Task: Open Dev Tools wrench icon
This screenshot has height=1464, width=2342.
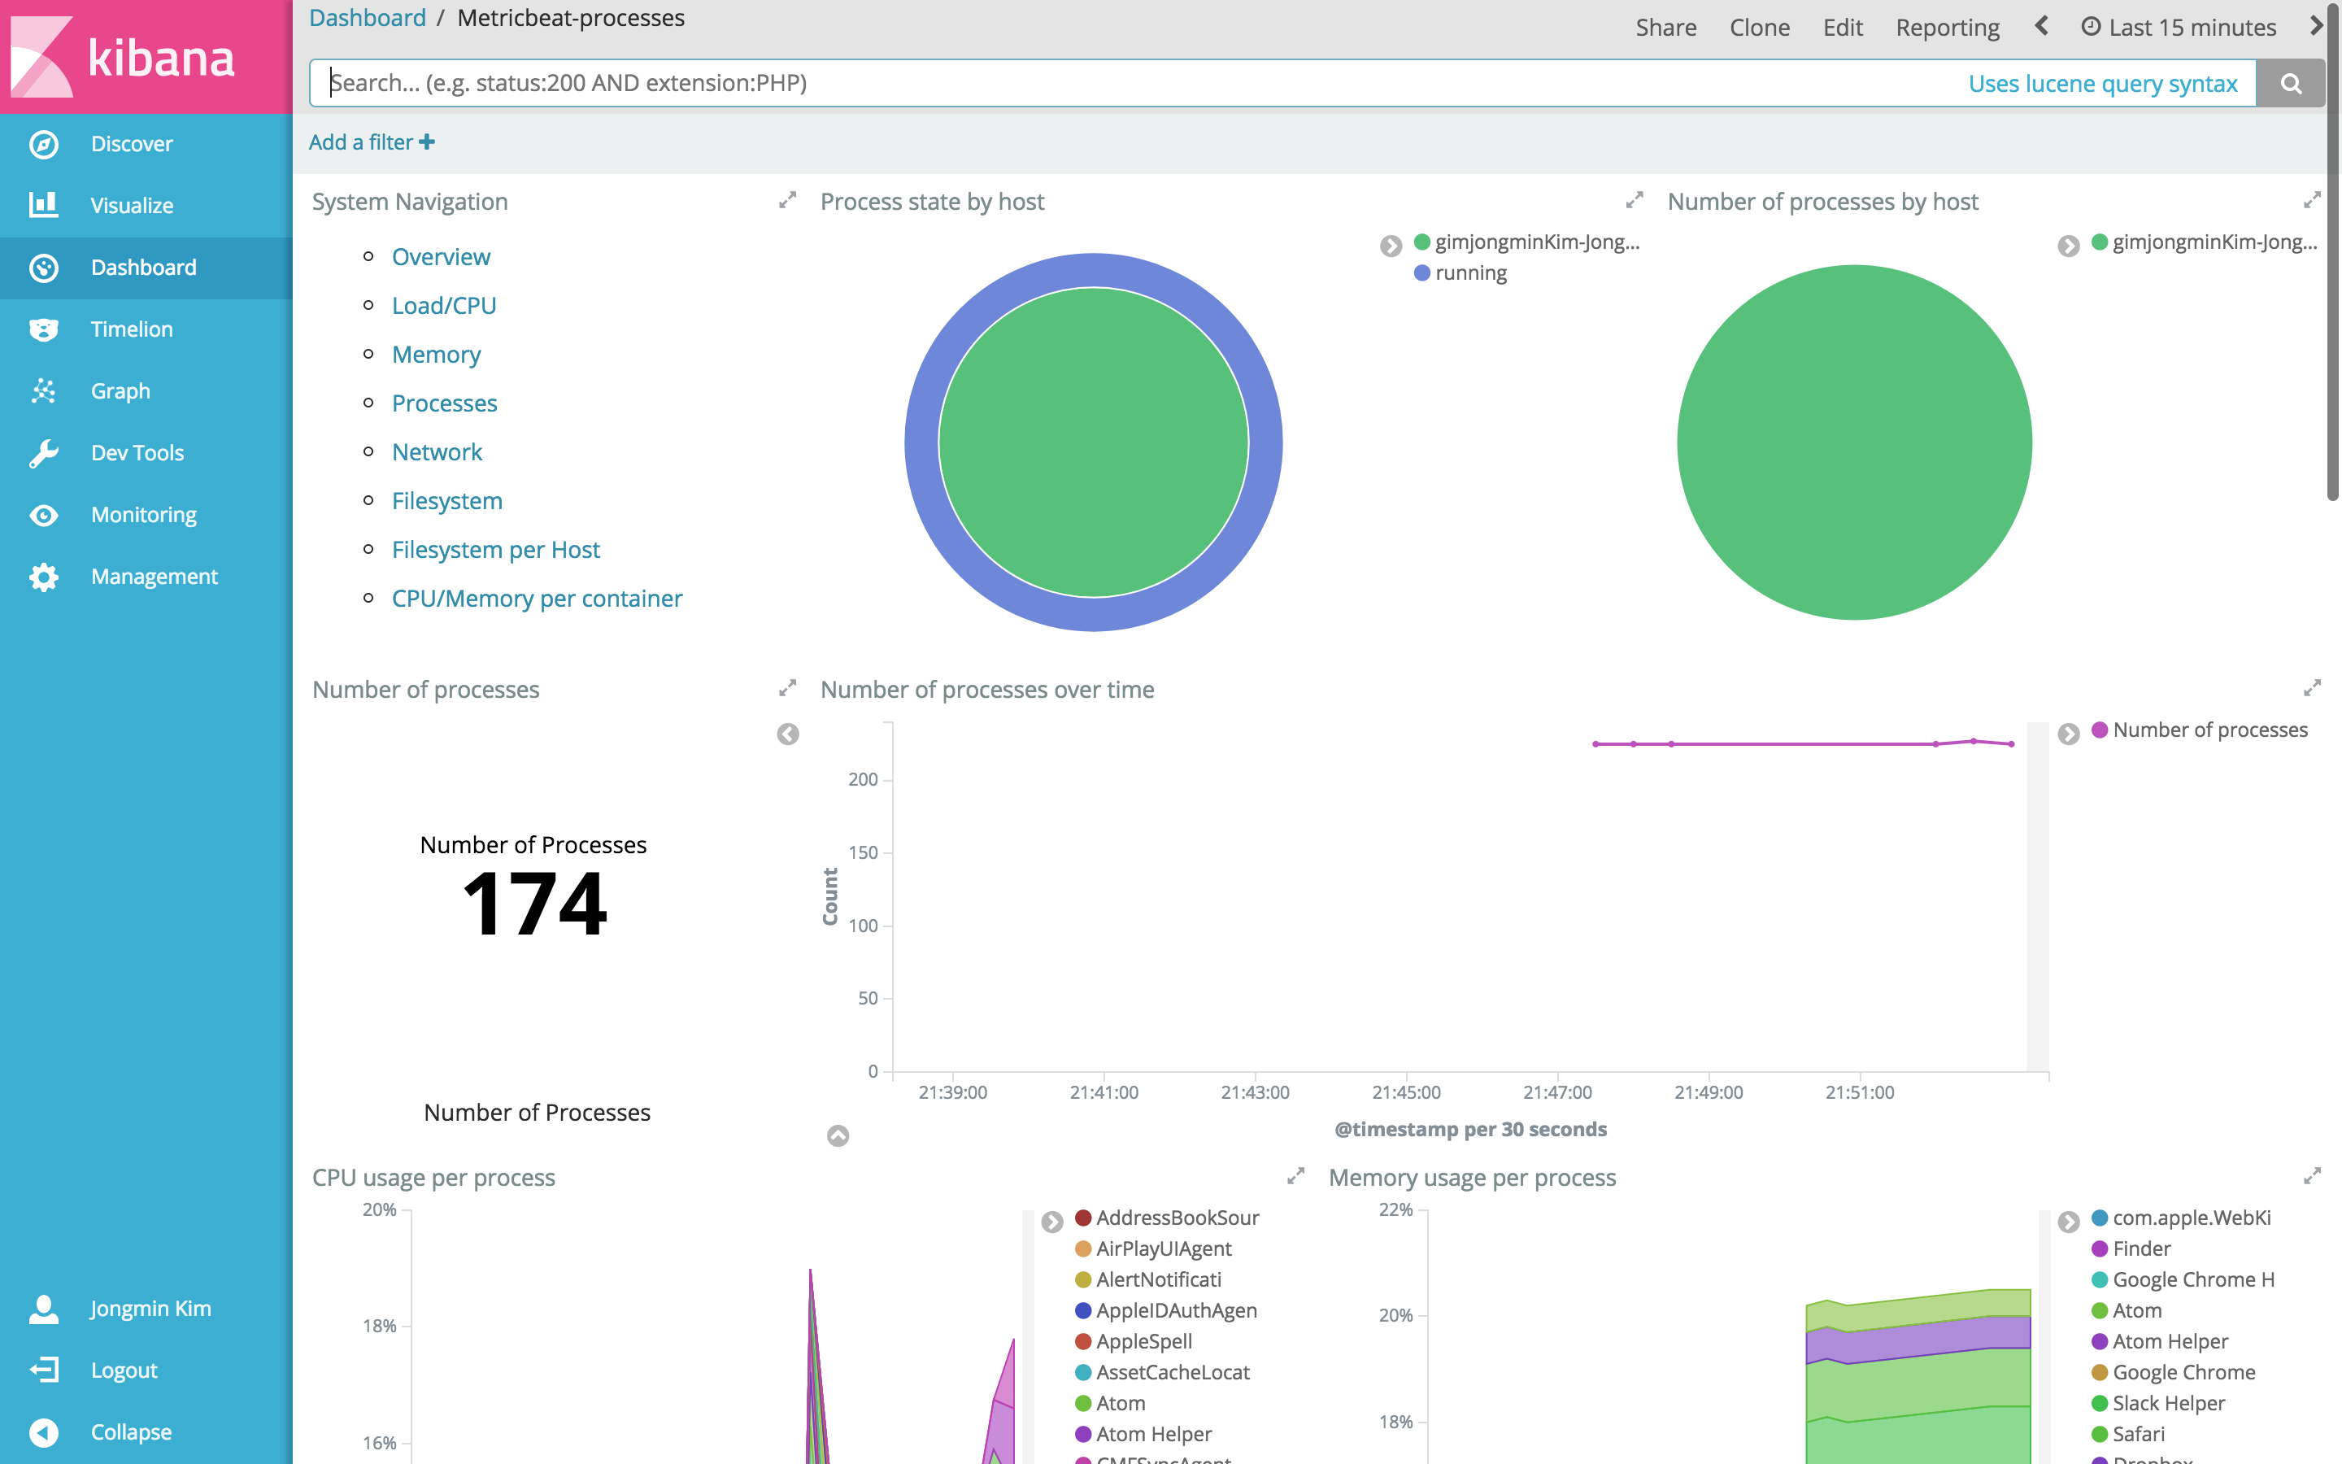Action: tap(44, 453)
